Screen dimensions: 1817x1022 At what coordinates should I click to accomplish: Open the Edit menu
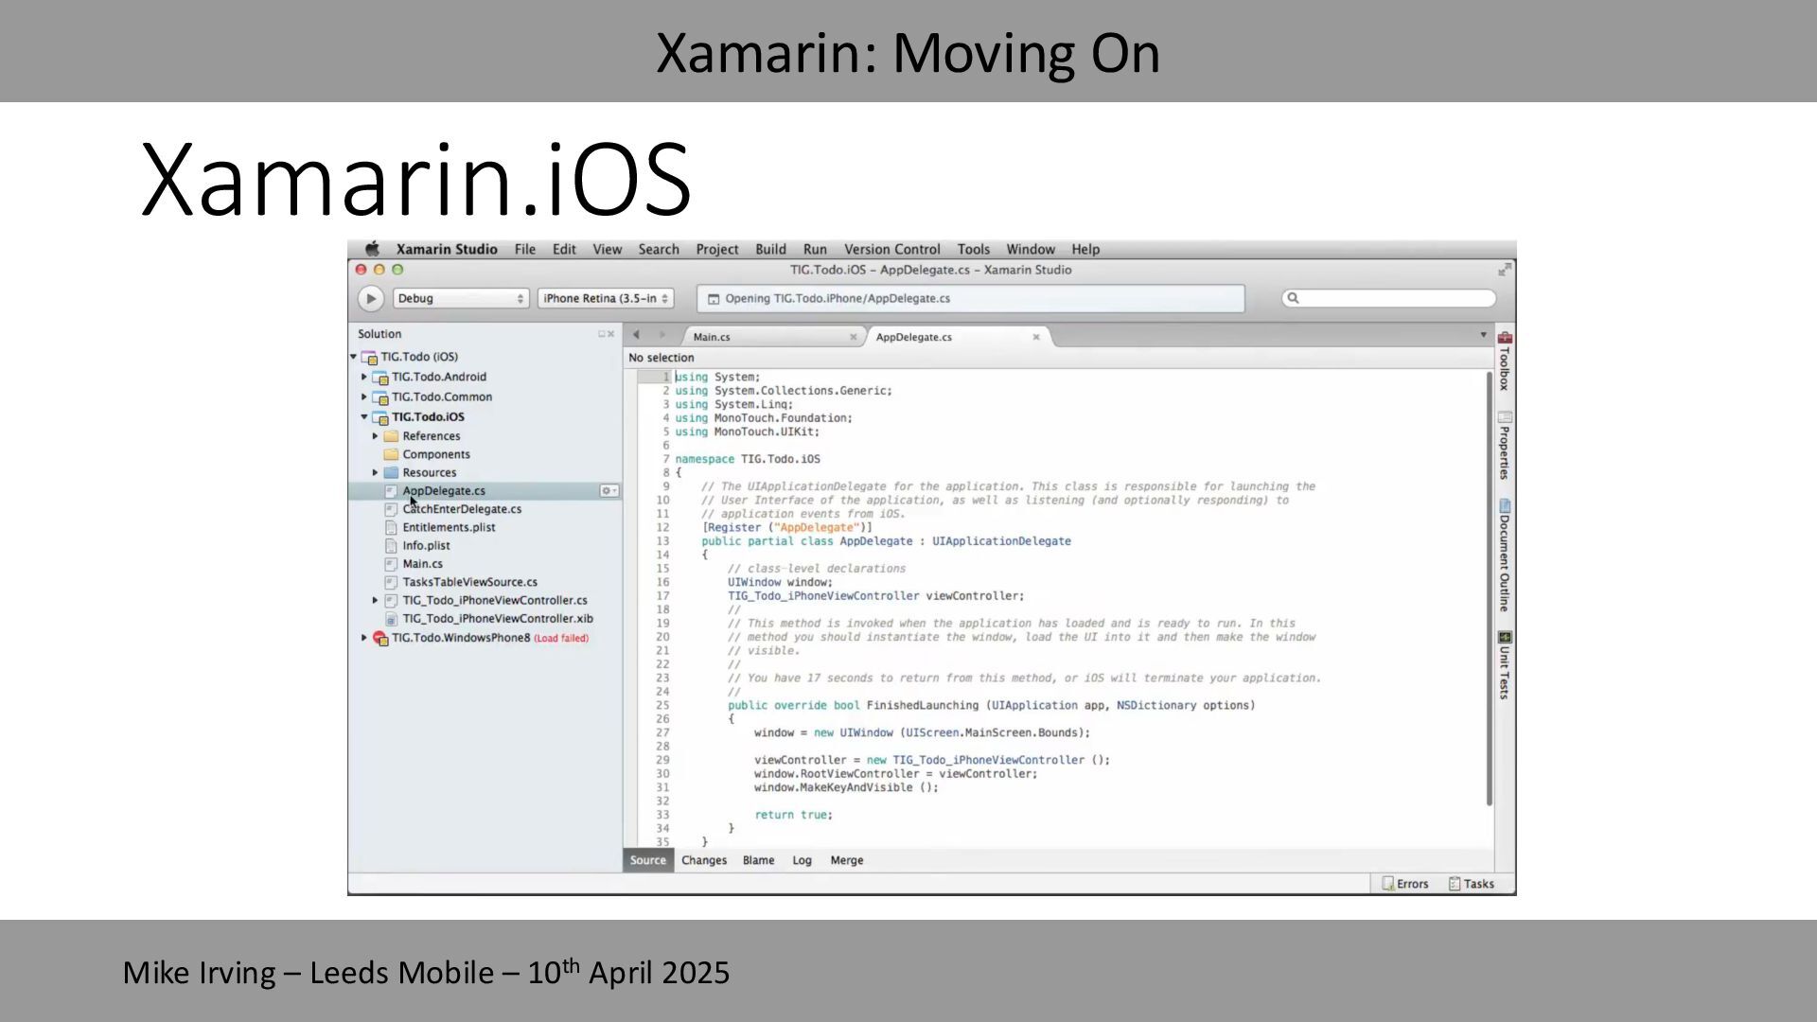pyautogui.click(x=564, y=249)
